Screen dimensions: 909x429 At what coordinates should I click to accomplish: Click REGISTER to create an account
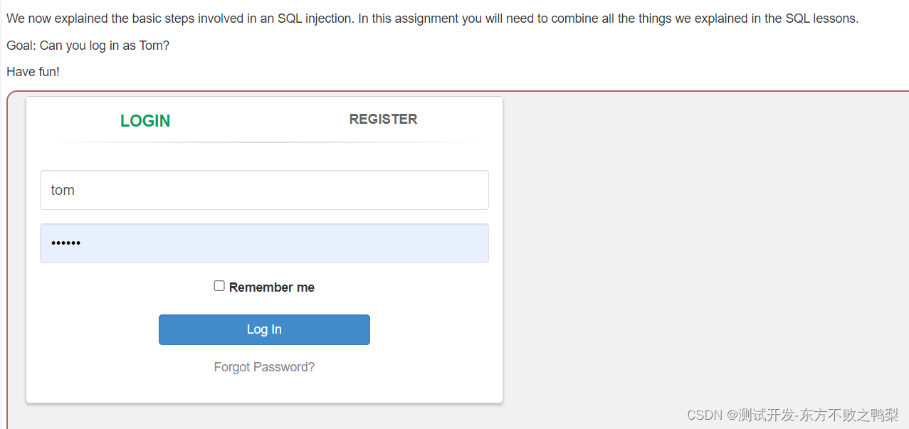coord(383,119)
